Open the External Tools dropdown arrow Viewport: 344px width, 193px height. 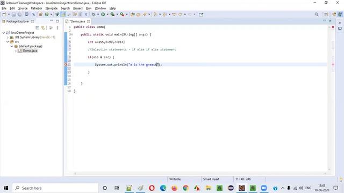click(x=127, y=14)
